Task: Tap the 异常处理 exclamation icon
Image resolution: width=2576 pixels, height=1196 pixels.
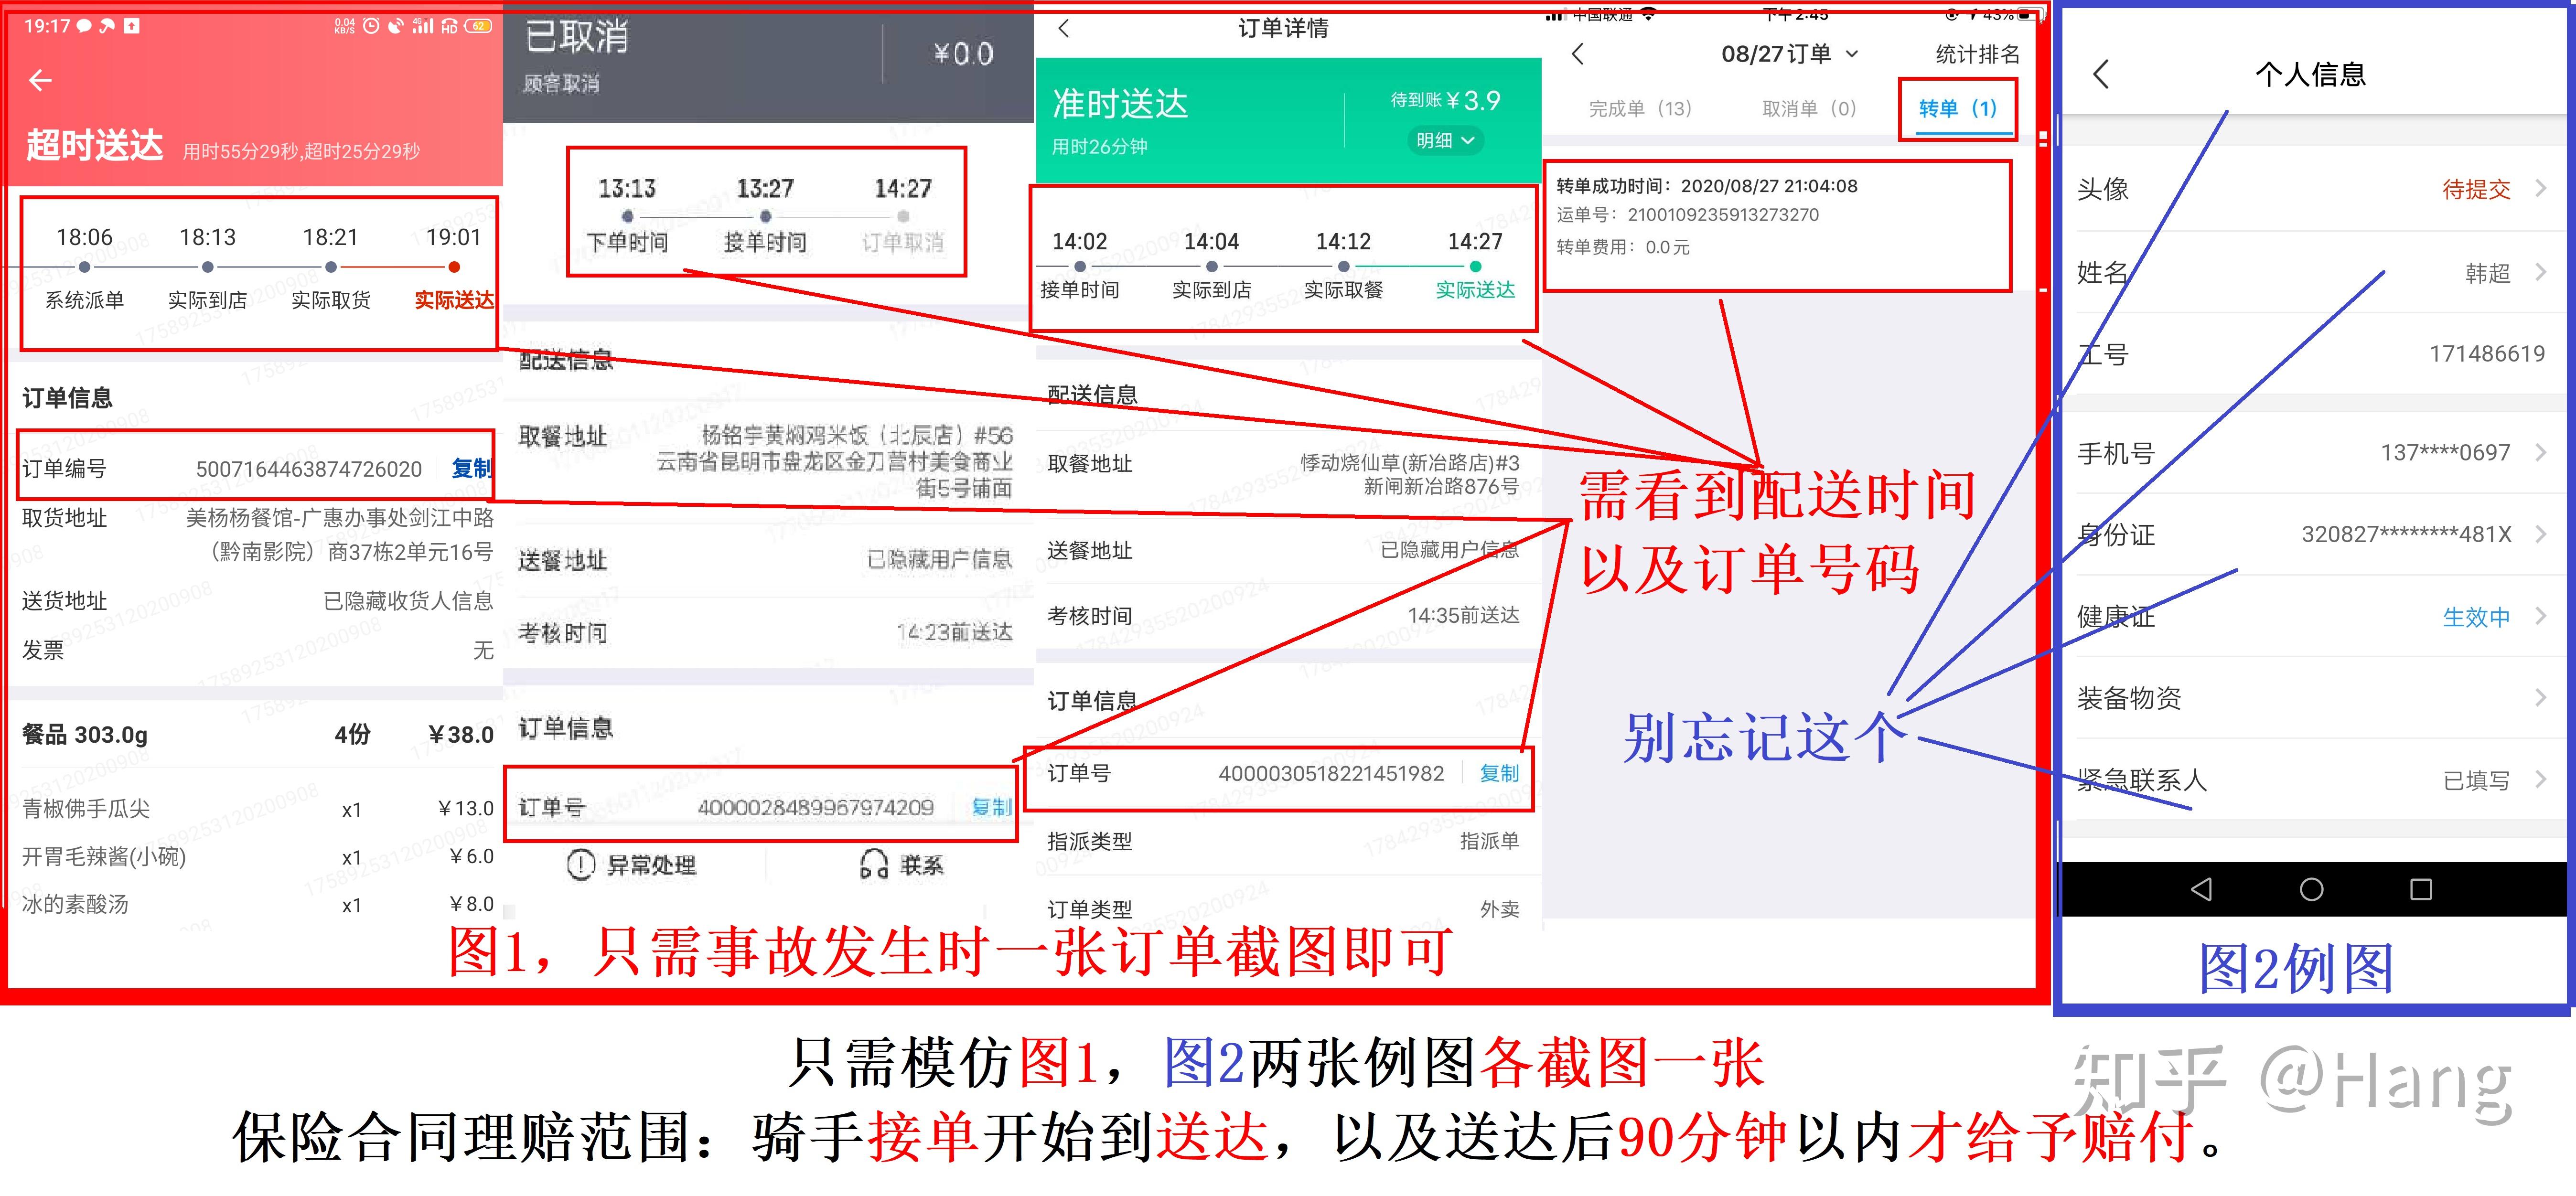Action: click(580, 865)
